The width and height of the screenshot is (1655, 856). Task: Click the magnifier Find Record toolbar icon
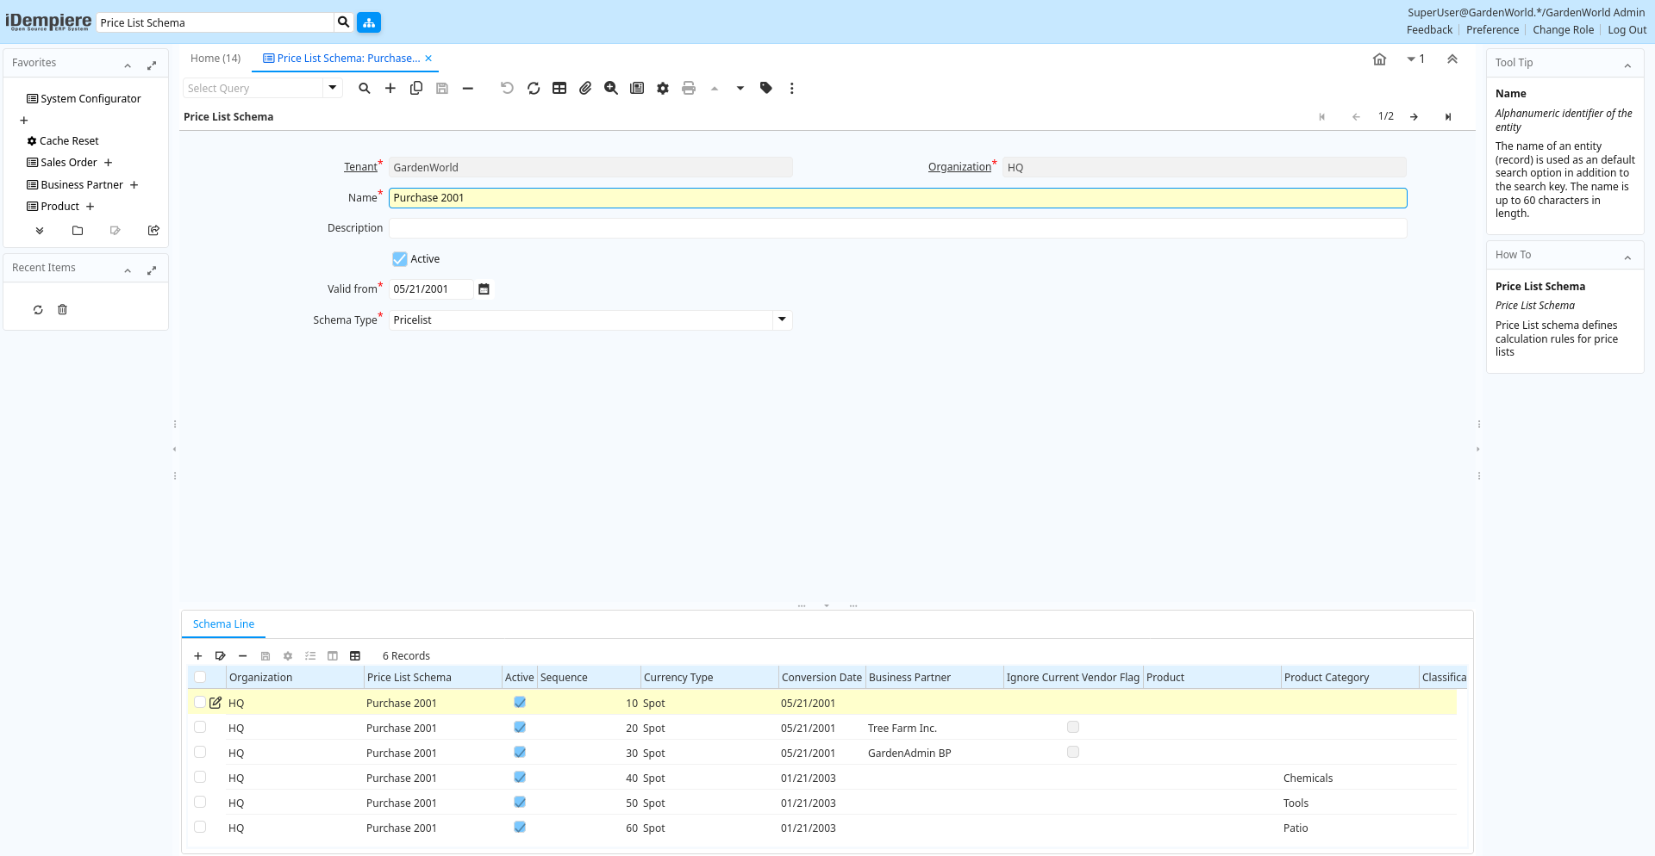coord(365,88)
